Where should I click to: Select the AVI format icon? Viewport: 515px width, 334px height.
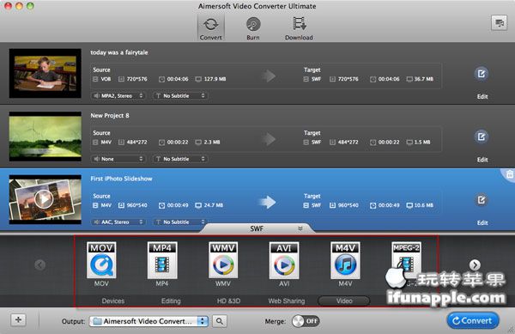point(284,260)
